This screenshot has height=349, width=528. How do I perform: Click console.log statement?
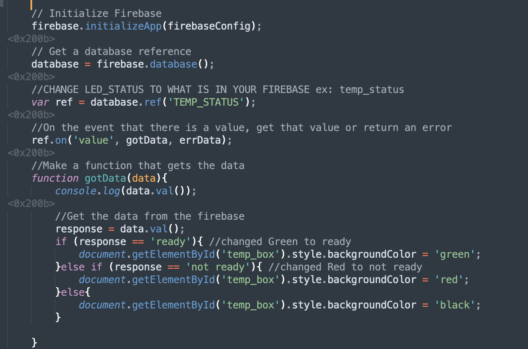pos(126,191)
